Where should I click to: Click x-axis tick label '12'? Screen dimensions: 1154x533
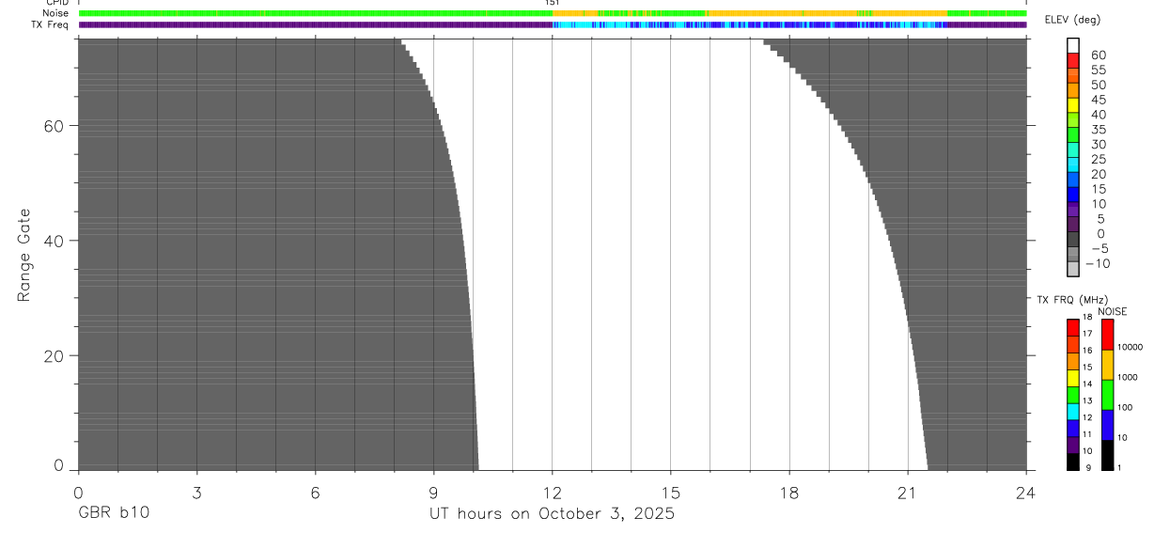click(x=553, y=494)
